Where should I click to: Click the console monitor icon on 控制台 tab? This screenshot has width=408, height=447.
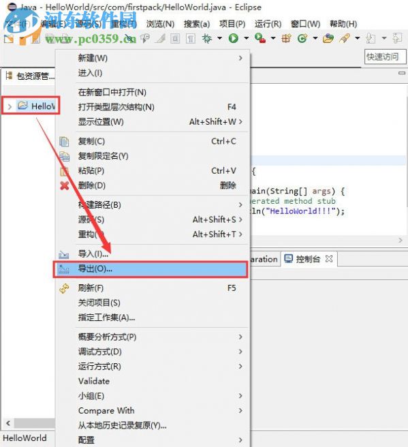[x=289, y=258]
